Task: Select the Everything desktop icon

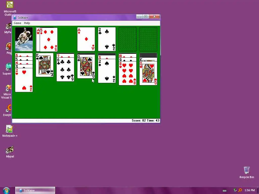Action: tap(7, 111)
